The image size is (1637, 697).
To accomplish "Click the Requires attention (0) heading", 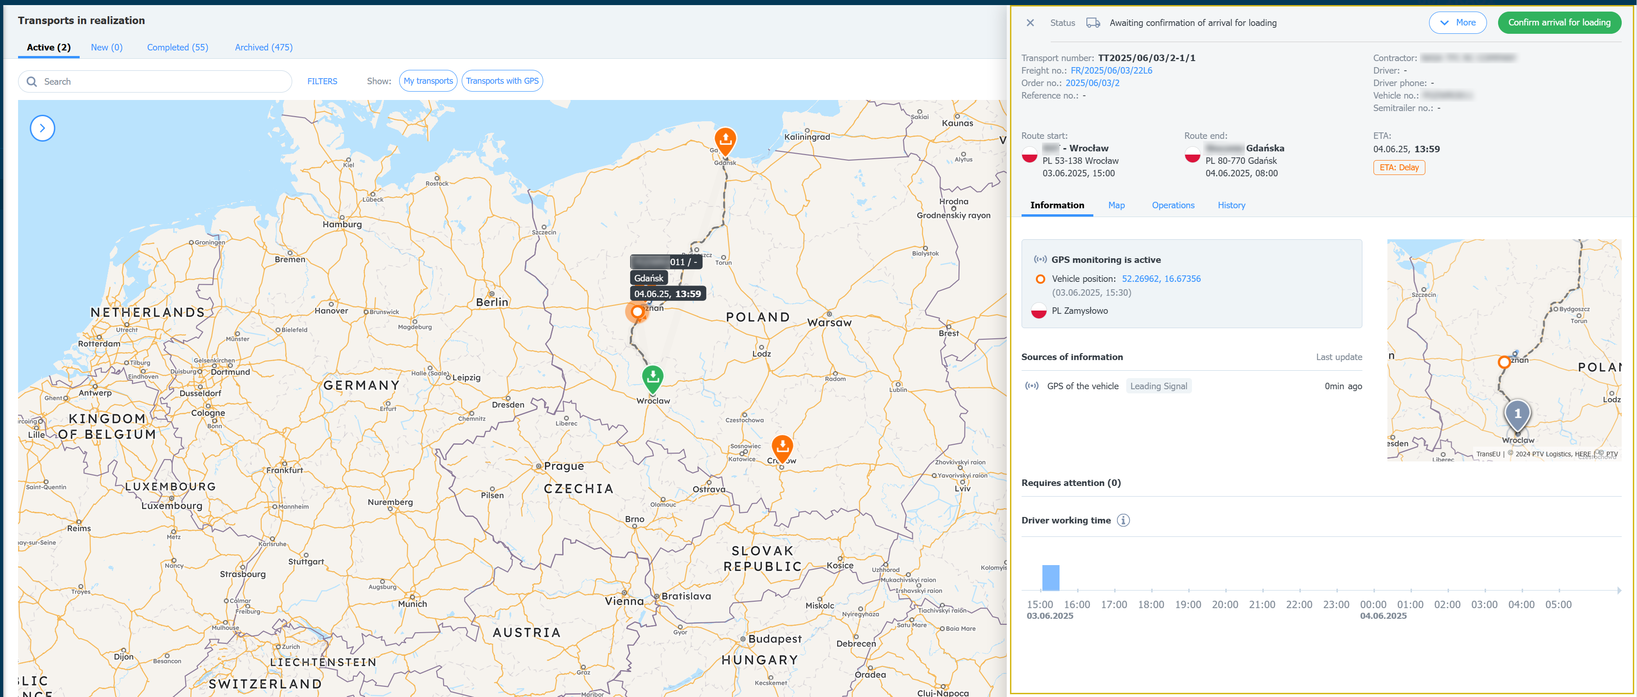I will [1071, 483].
